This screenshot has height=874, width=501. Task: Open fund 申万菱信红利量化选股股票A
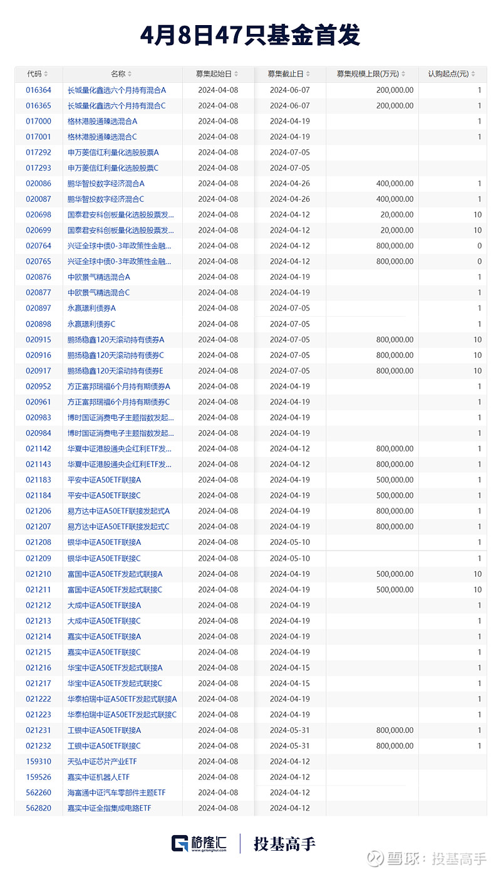(113, 152)
